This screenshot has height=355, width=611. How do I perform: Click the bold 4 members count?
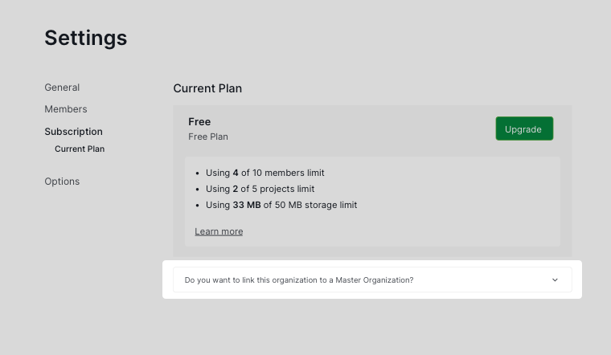[x=236, y=173]
